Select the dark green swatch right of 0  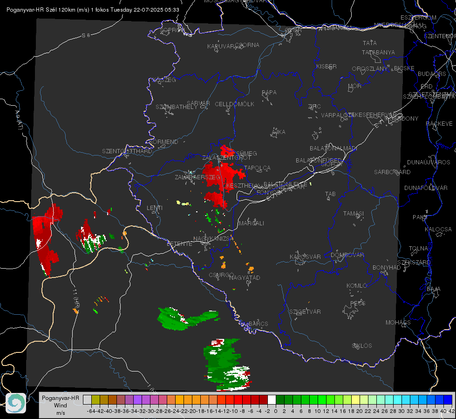point(280,399)
